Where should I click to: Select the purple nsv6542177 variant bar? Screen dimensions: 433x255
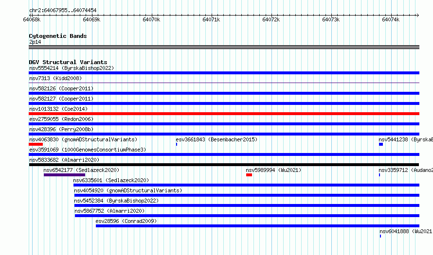[64, 175]
